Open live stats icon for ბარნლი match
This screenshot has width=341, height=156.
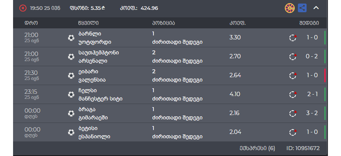[x=293, y=38]
